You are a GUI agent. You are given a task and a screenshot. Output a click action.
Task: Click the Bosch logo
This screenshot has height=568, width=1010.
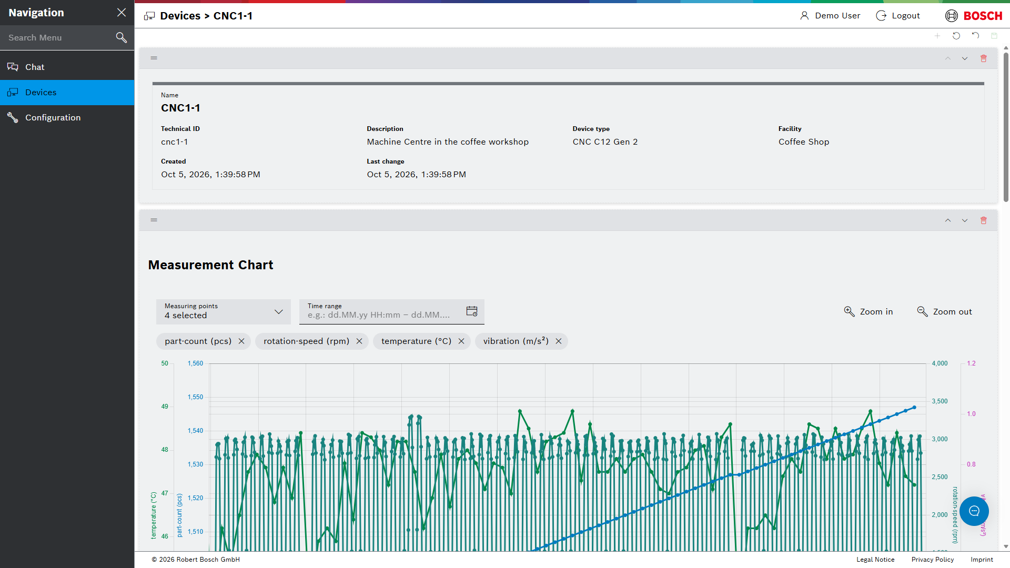pos(974,16)
